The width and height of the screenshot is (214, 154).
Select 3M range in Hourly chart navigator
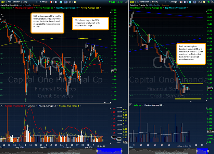[171, 153]
